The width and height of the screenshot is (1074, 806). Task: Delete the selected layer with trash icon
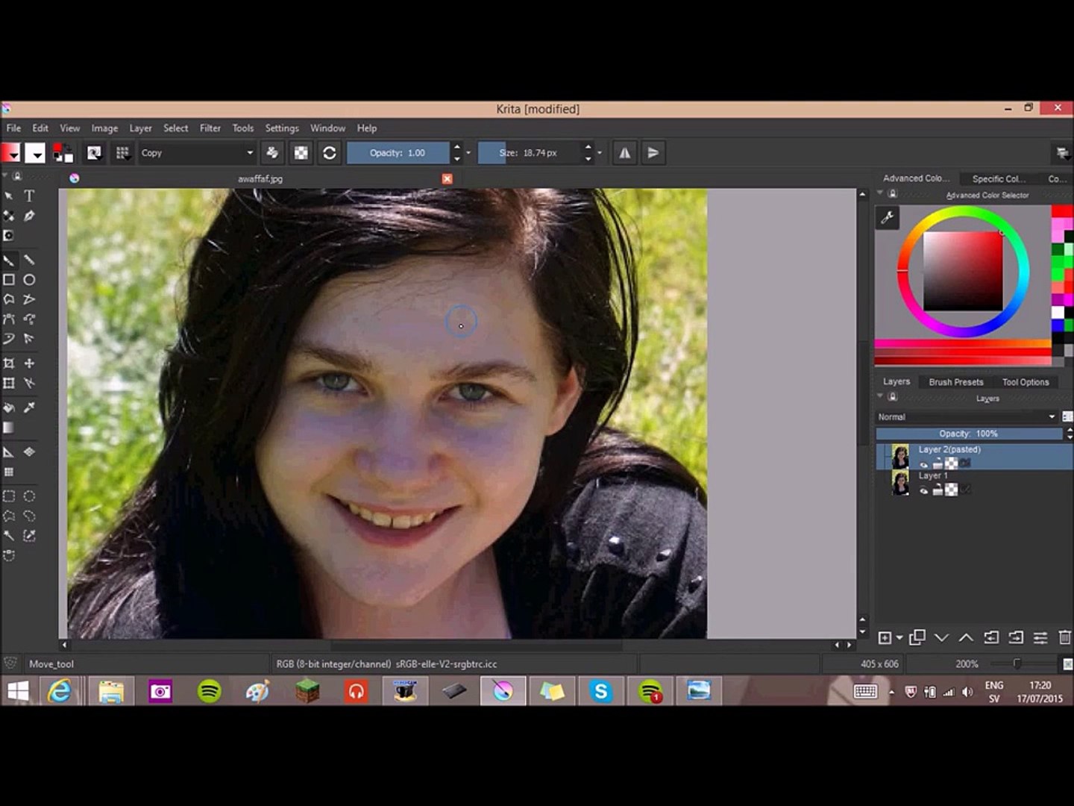(1064, 637)
